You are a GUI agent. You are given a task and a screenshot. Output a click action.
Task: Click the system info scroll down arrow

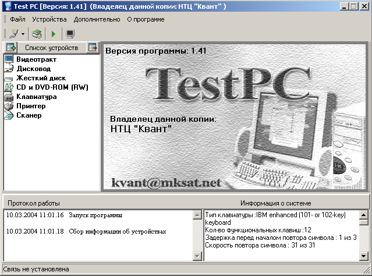click(x=364, y=256)
